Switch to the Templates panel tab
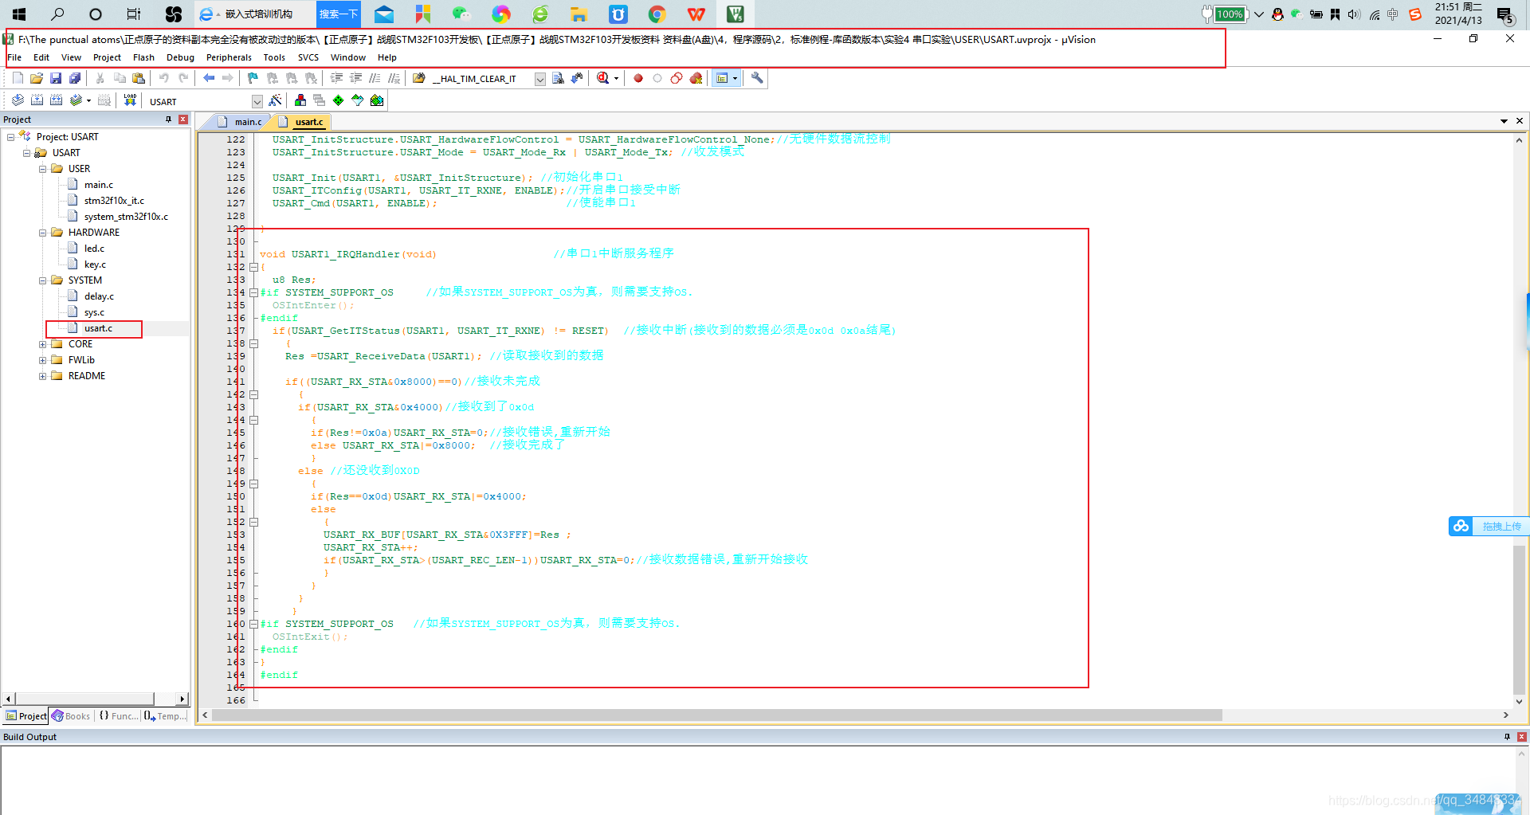The image size is (1530, 815). (x=165, y=716)
